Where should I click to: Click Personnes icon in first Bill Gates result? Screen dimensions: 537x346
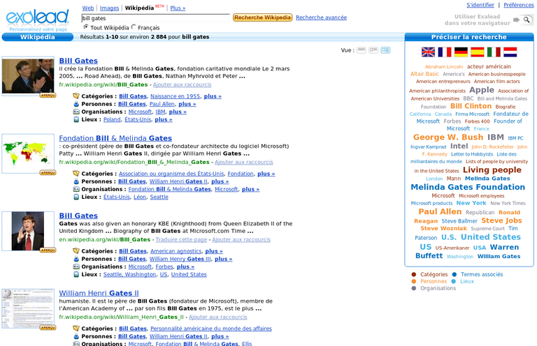pos(76,104)
